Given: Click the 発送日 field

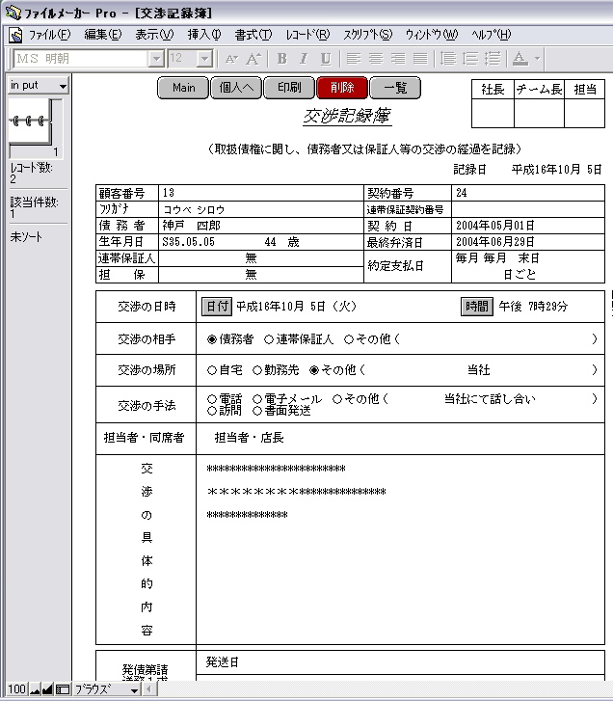Looking at the screenshot, I should point(400,662).
